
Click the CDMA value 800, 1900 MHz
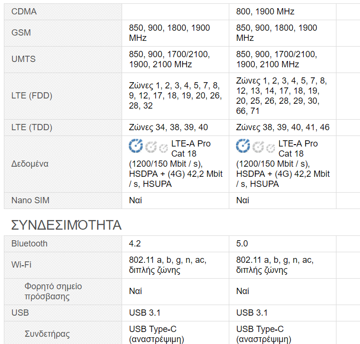[265, 12]
